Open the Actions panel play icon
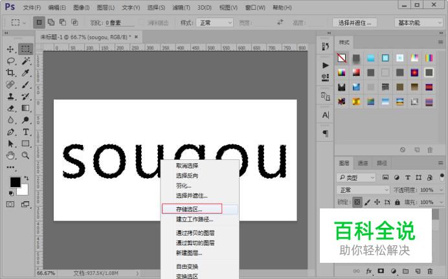The height and width of the screenshot is (279, 448). pos(325,65)
